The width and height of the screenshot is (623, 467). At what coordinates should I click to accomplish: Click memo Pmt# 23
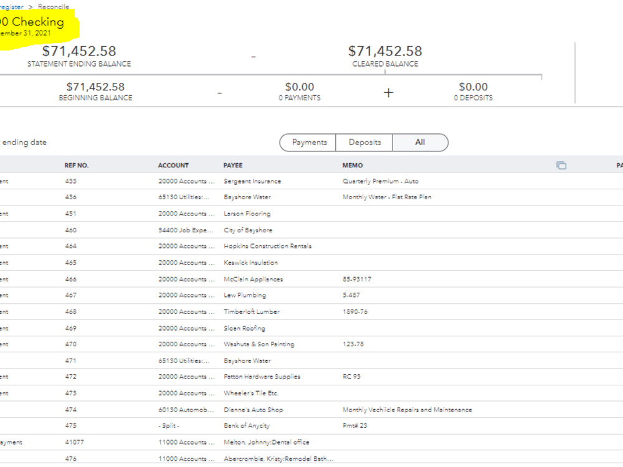click(x=355, y=426)
